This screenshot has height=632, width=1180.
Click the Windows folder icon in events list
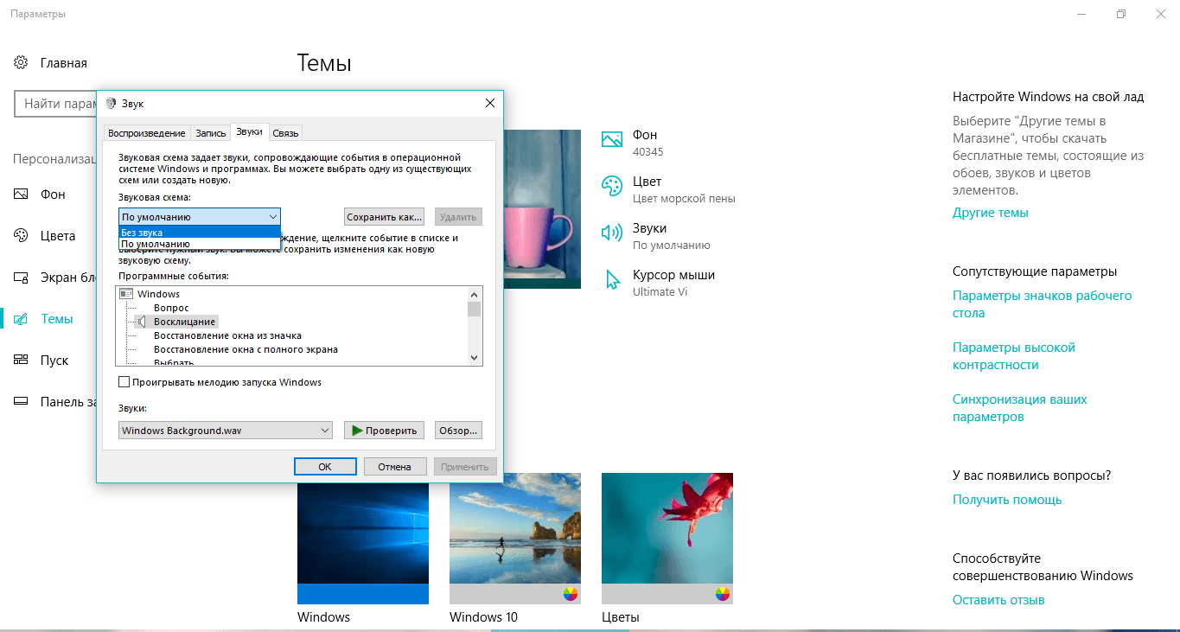click(x=126, y=294)
